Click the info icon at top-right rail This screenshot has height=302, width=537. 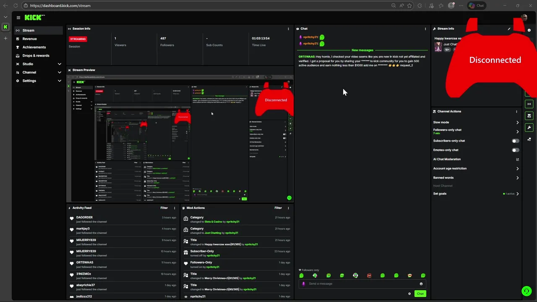(529, 30)
